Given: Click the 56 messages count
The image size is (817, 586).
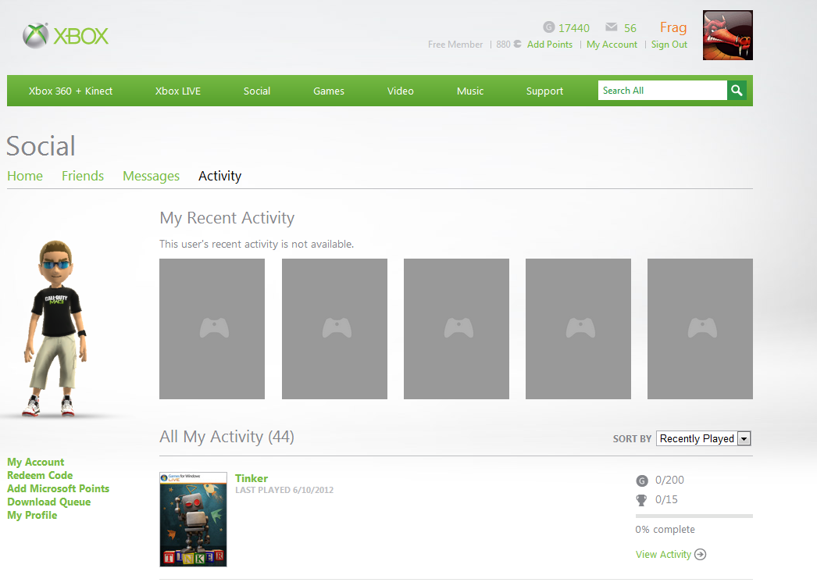Looking at the screenshot, I should 630,28.
